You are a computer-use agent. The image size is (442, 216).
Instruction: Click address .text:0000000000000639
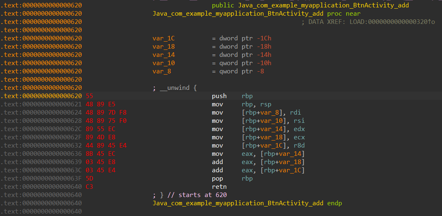pos(41,162)
